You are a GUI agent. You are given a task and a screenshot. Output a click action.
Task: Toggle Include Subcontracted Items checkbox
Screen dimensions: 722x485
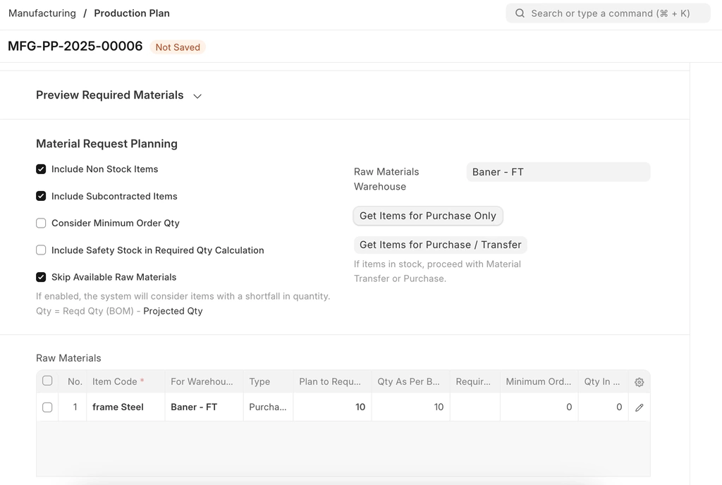point(41,196)
